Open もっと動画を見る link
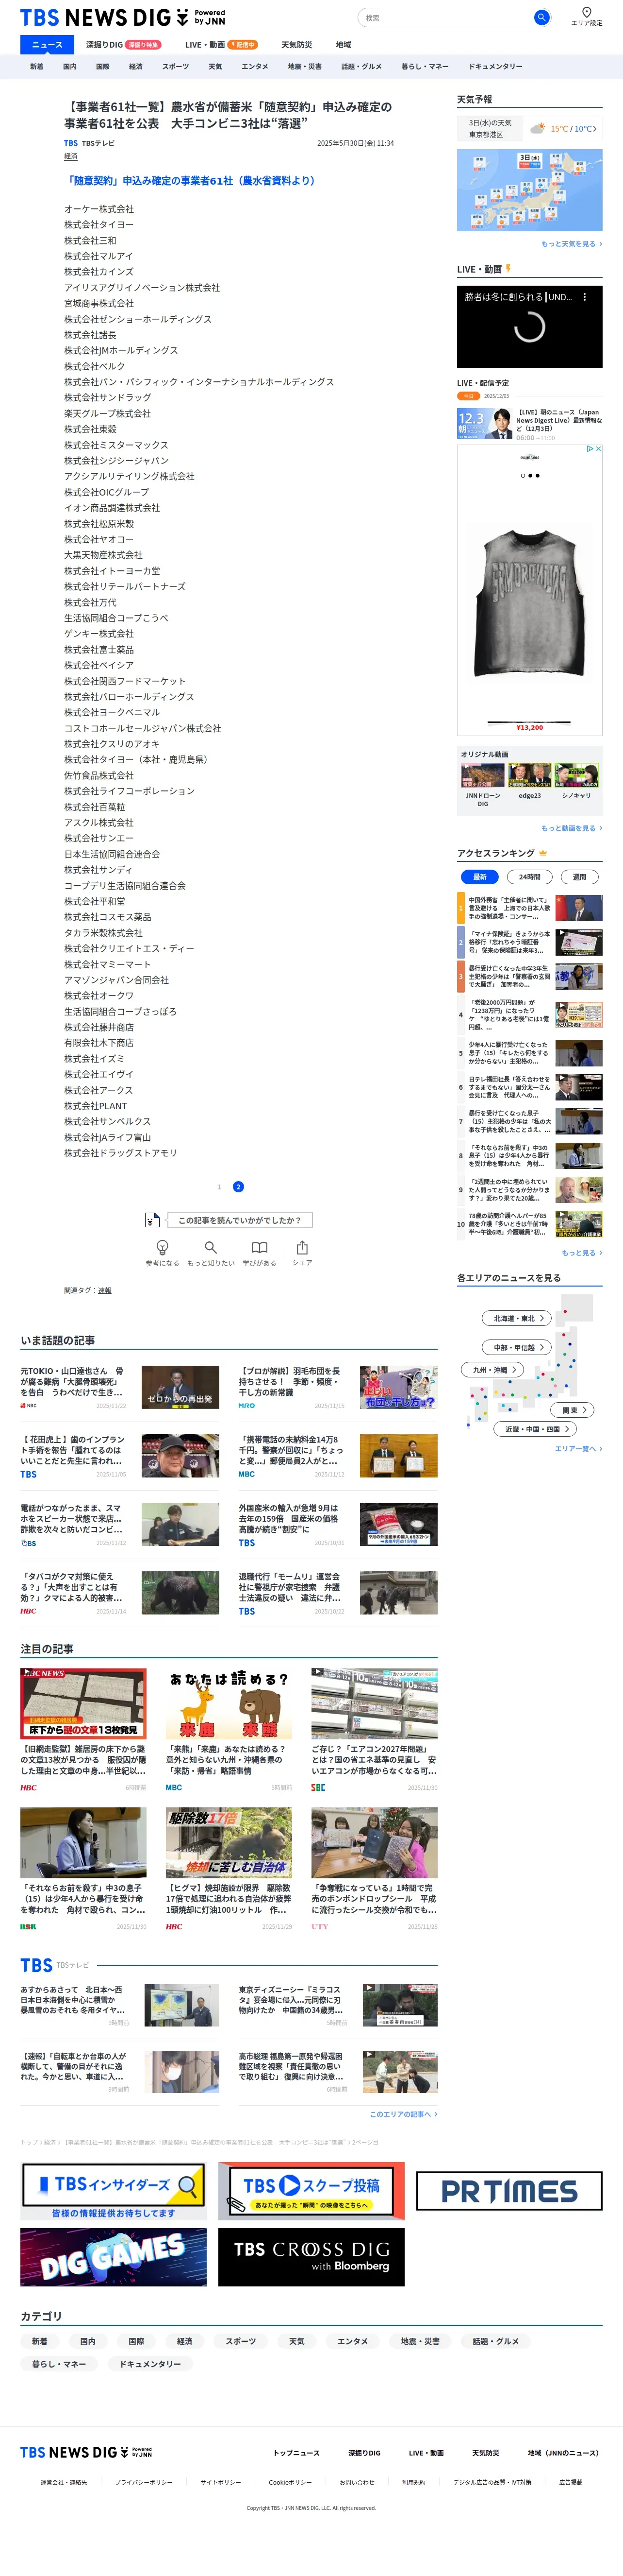 [x=571, y=828]
